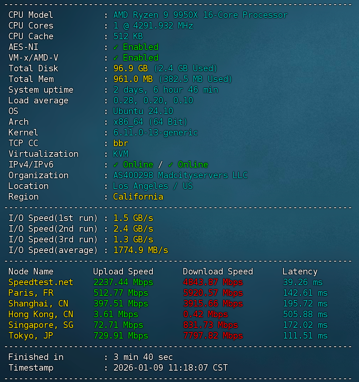Select the KVM virtualization value
Image resolution: width=359 pixels, height=382 pixels.
pyautogui.click(x=121, y=154)
